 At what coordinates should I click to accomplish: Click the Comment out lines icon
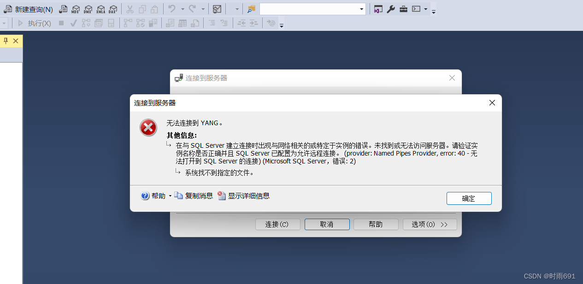pos(212,23)
